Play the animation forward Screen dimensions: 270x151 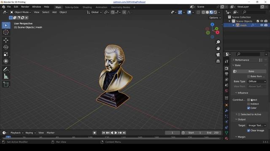click(116, 133)
